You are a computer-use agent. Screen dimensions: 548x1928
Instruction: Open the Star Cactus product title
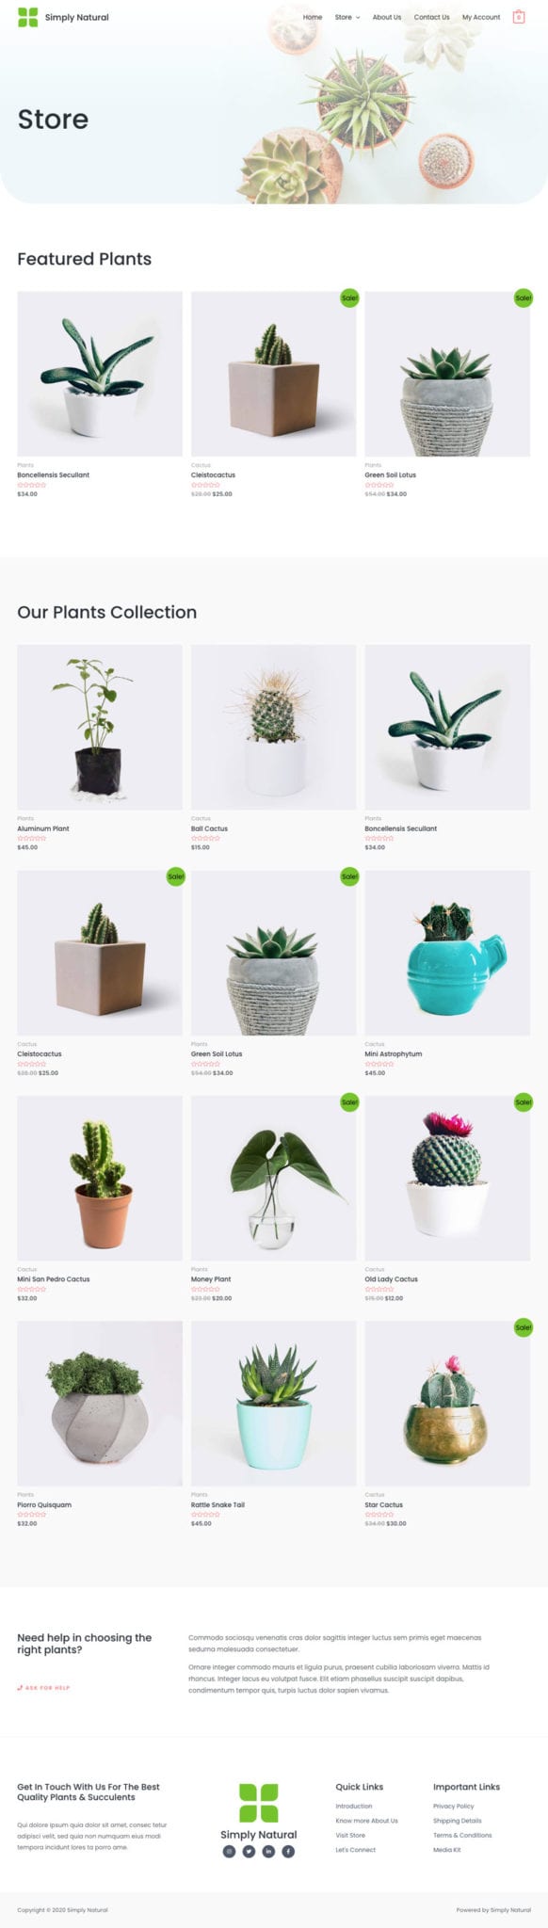[383, 1504]
